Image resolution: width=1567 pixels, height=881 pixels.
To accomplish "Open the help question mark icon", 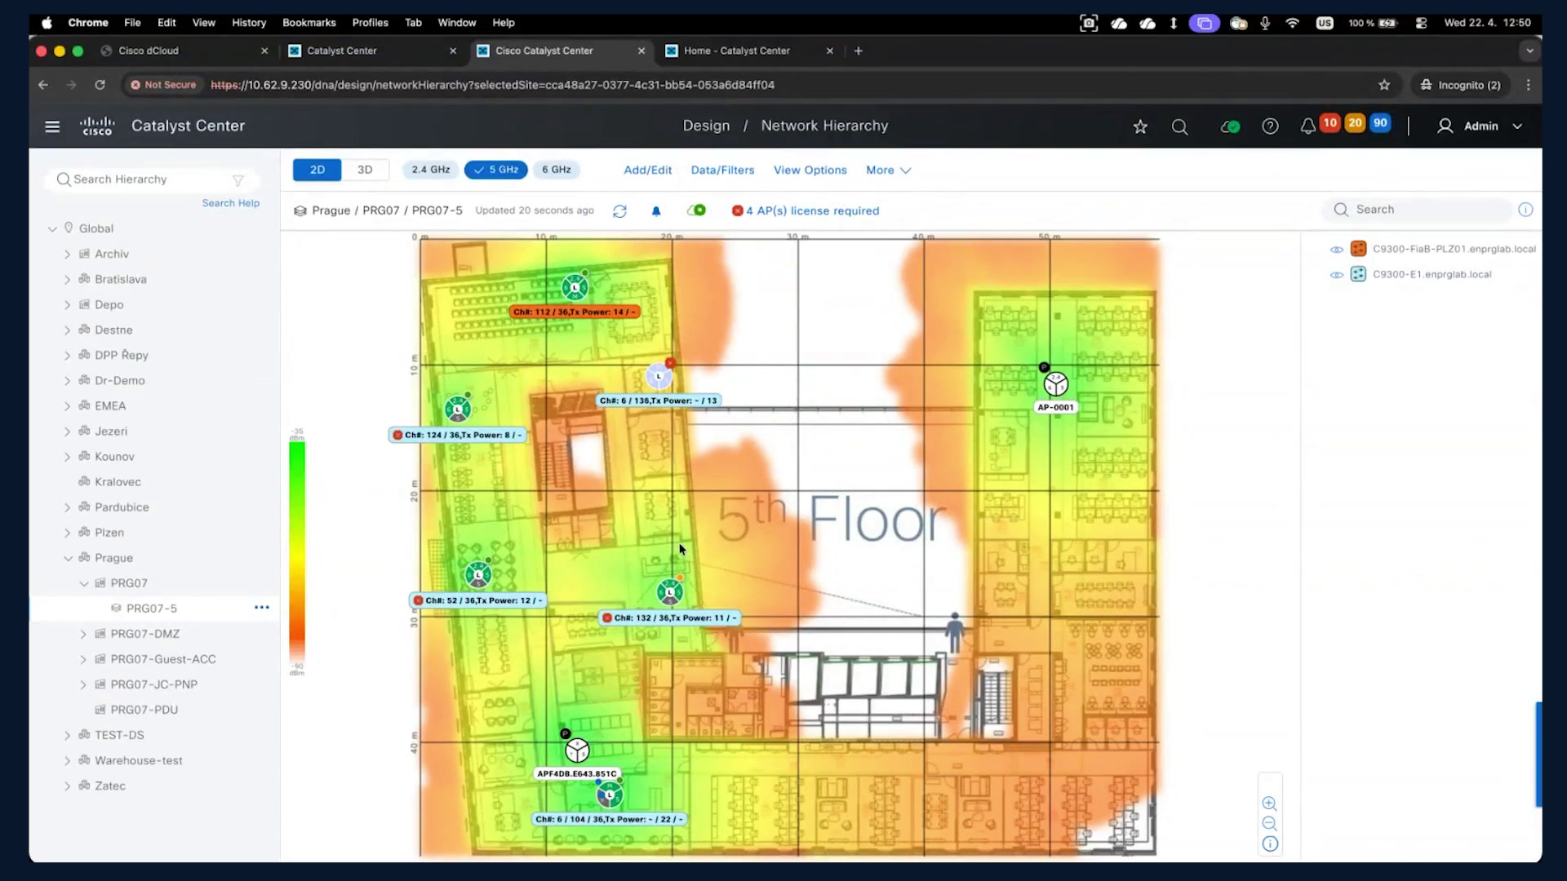I will tap(1270, 126).
